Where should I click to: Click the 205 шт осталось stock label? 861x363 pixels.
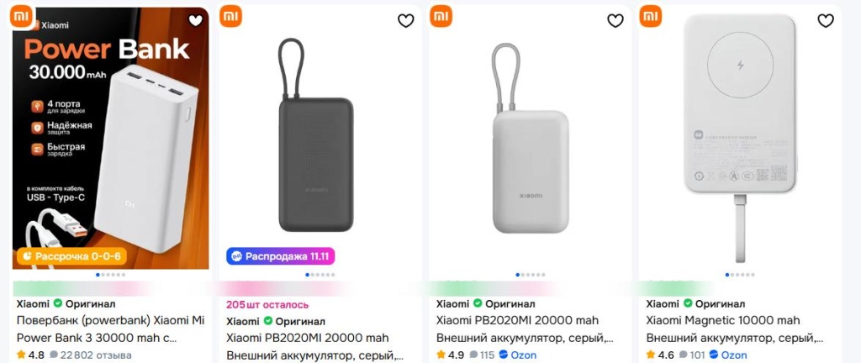point(267,304)
